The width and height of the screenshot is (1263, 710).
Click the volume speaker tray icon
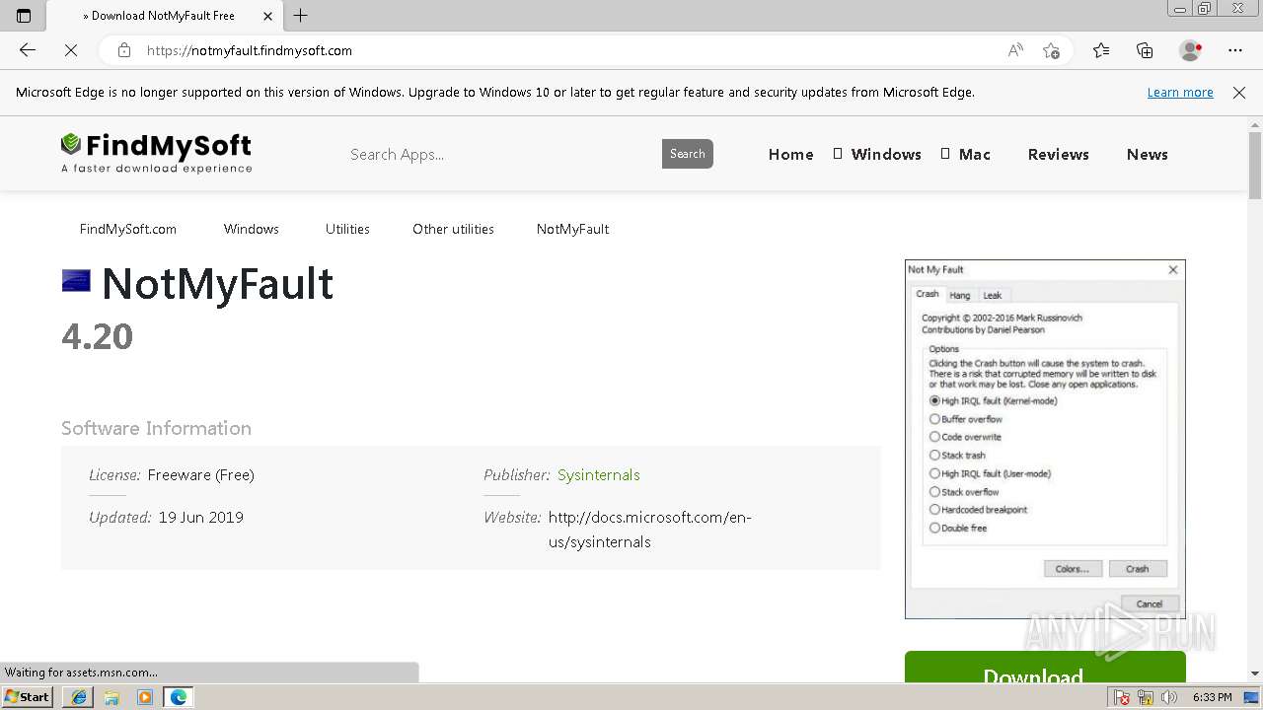pos(1169,697)
